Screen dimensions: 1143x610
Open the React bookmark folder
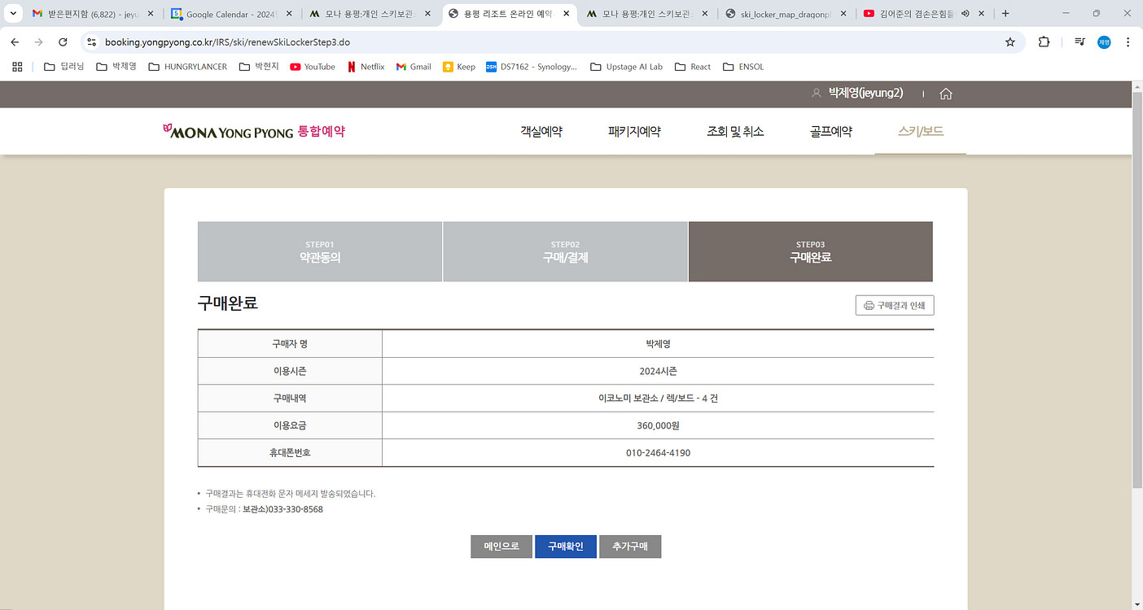[x=693, y=67]
